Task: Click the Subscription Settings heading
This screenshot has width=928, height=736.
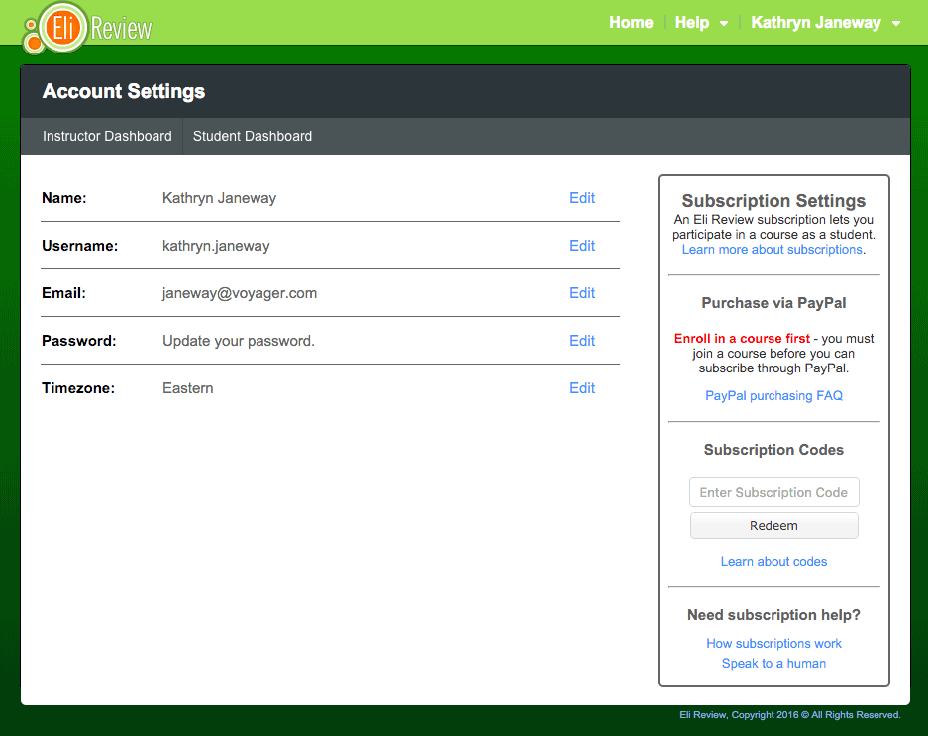Action: coord(773,201)
